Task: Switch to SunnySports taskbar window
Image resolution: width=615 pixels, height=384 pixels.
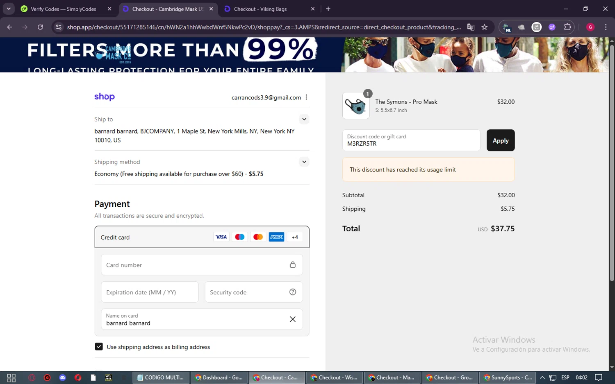Action: pyautogui.click(x=508, y=377)
